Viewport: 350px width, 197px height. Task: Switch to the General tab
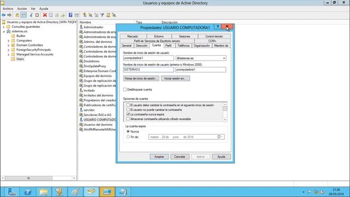126,45
